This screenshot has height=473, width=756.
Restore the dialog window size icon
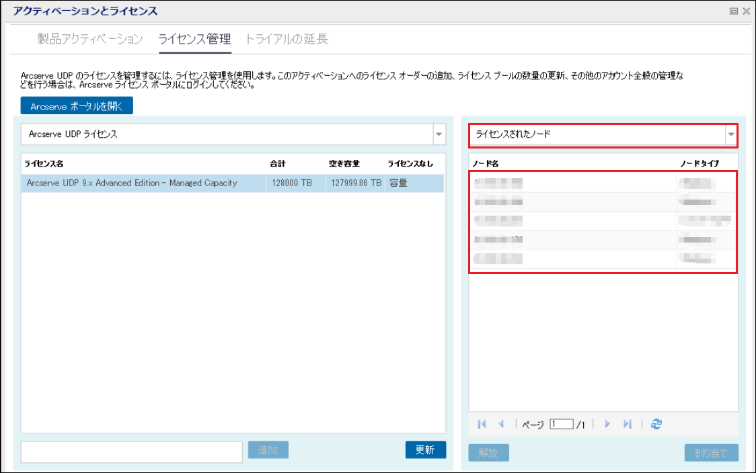733,11
